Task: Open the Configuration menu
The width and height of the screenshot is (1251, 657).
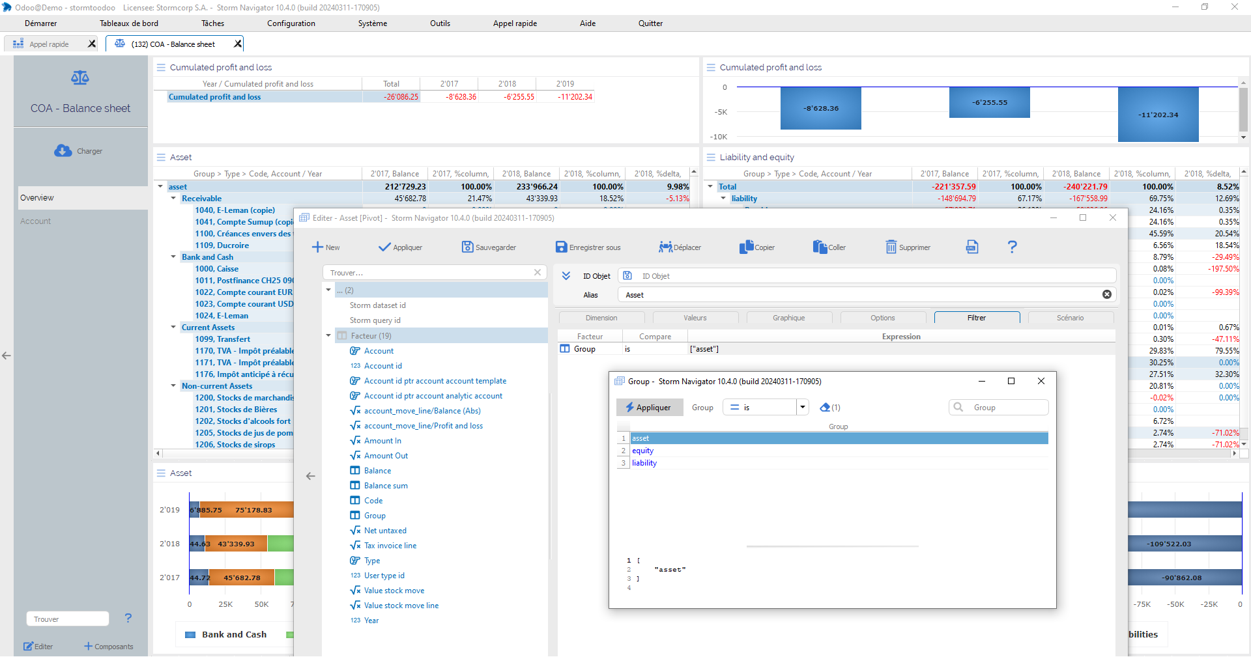Action: click(x=291, y=23)
